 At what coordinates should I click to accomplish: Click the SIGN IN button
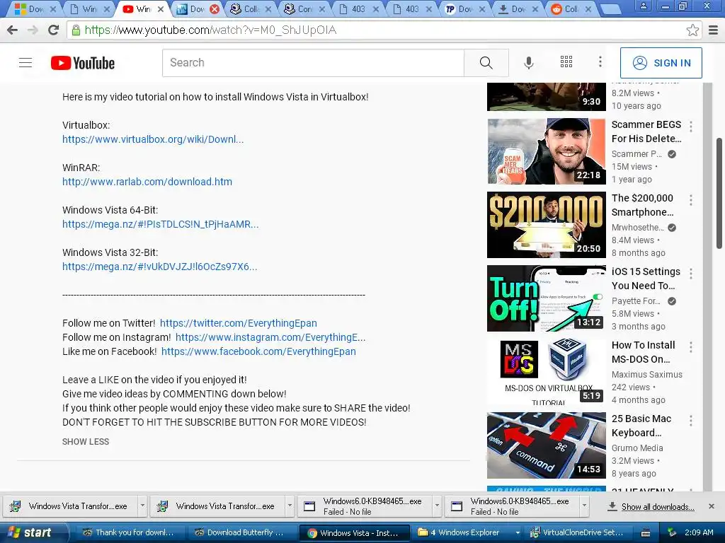[661, 63]
